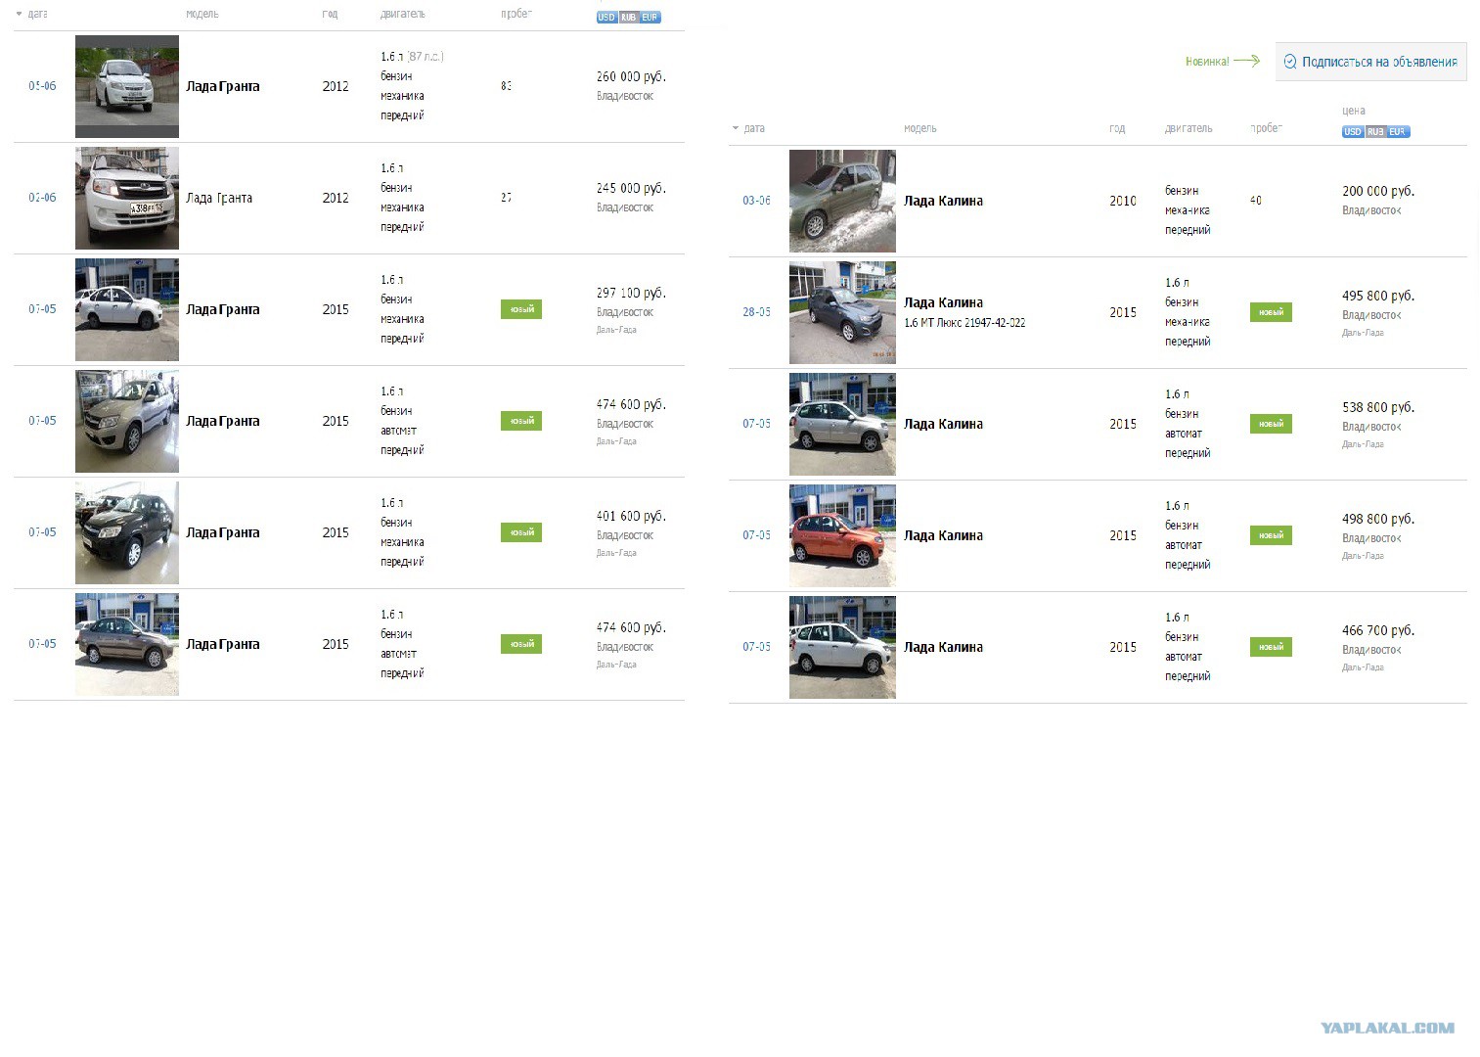The height and width of the screenshot is (1057, 1480).
Task: Select the price 466 700 руб.
Action: tap(1378, 630)
